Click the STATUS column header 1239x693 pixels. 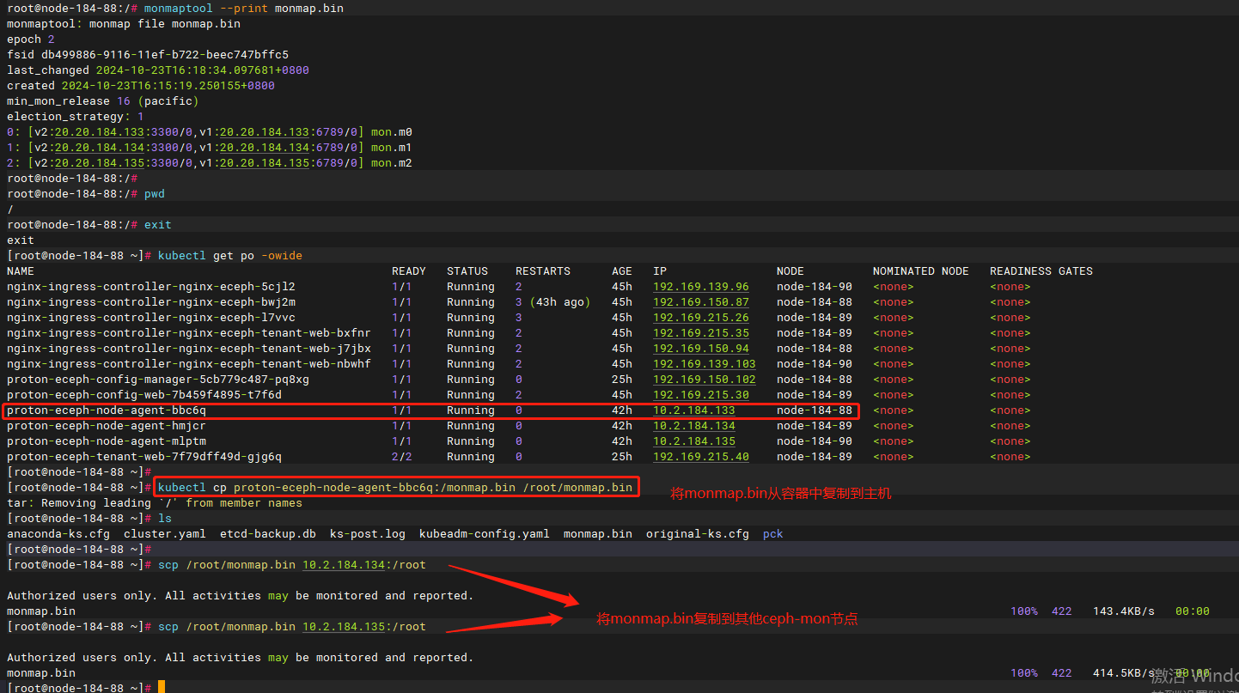pos(467,271)
